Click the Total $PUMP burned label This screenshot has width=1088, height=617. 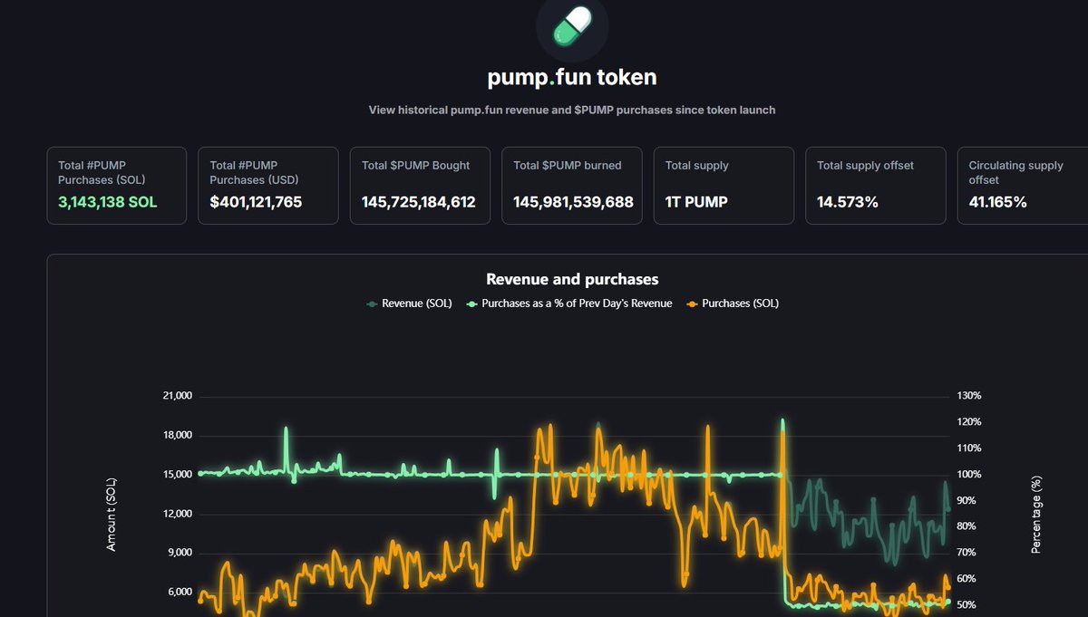[x=568, y=166]
